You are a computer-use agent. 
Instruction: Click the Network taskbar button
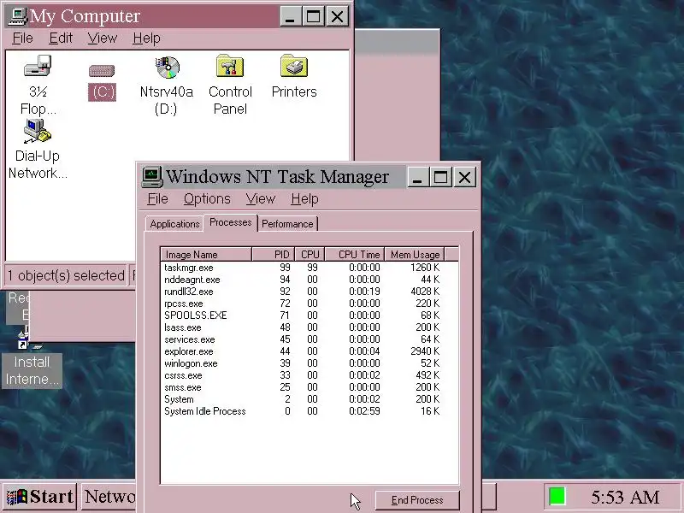tap(109, 497)
